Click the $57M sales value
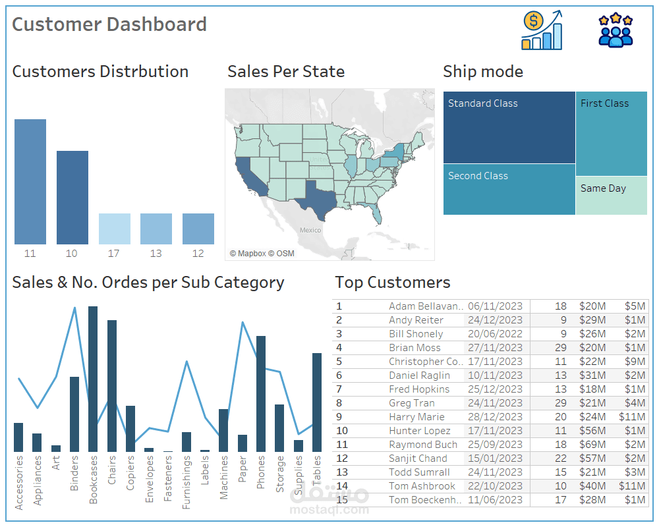 (x=592, y=458)
